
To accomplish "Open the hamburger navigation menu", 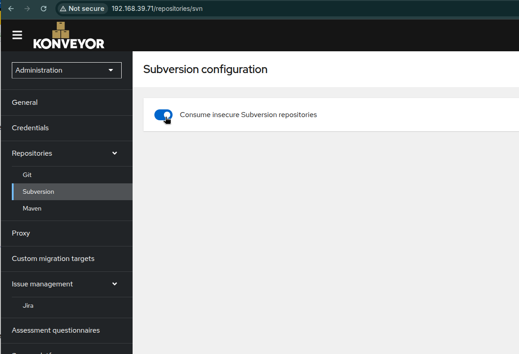I will coord(17,35).
